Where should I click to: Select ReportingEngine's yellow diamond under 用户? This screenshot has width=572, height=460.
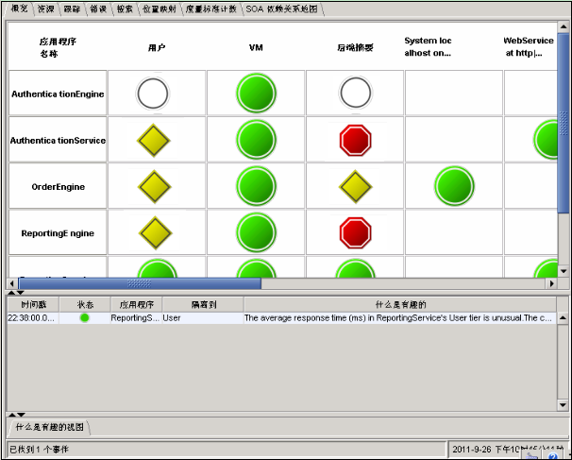pos(156,233)
